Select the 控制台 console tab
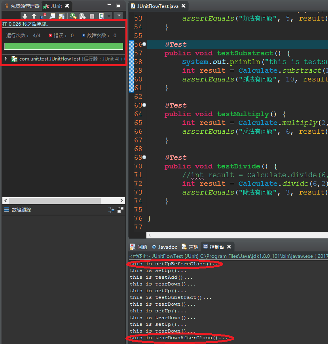Viewport: 328px width, 344px height. [x=214, y=247]
